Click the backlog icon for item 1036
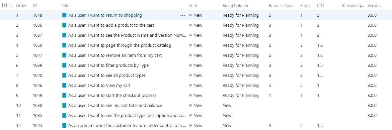Image resolution: width=392 pixels, height=130 pixels. (x=64, y=25)
